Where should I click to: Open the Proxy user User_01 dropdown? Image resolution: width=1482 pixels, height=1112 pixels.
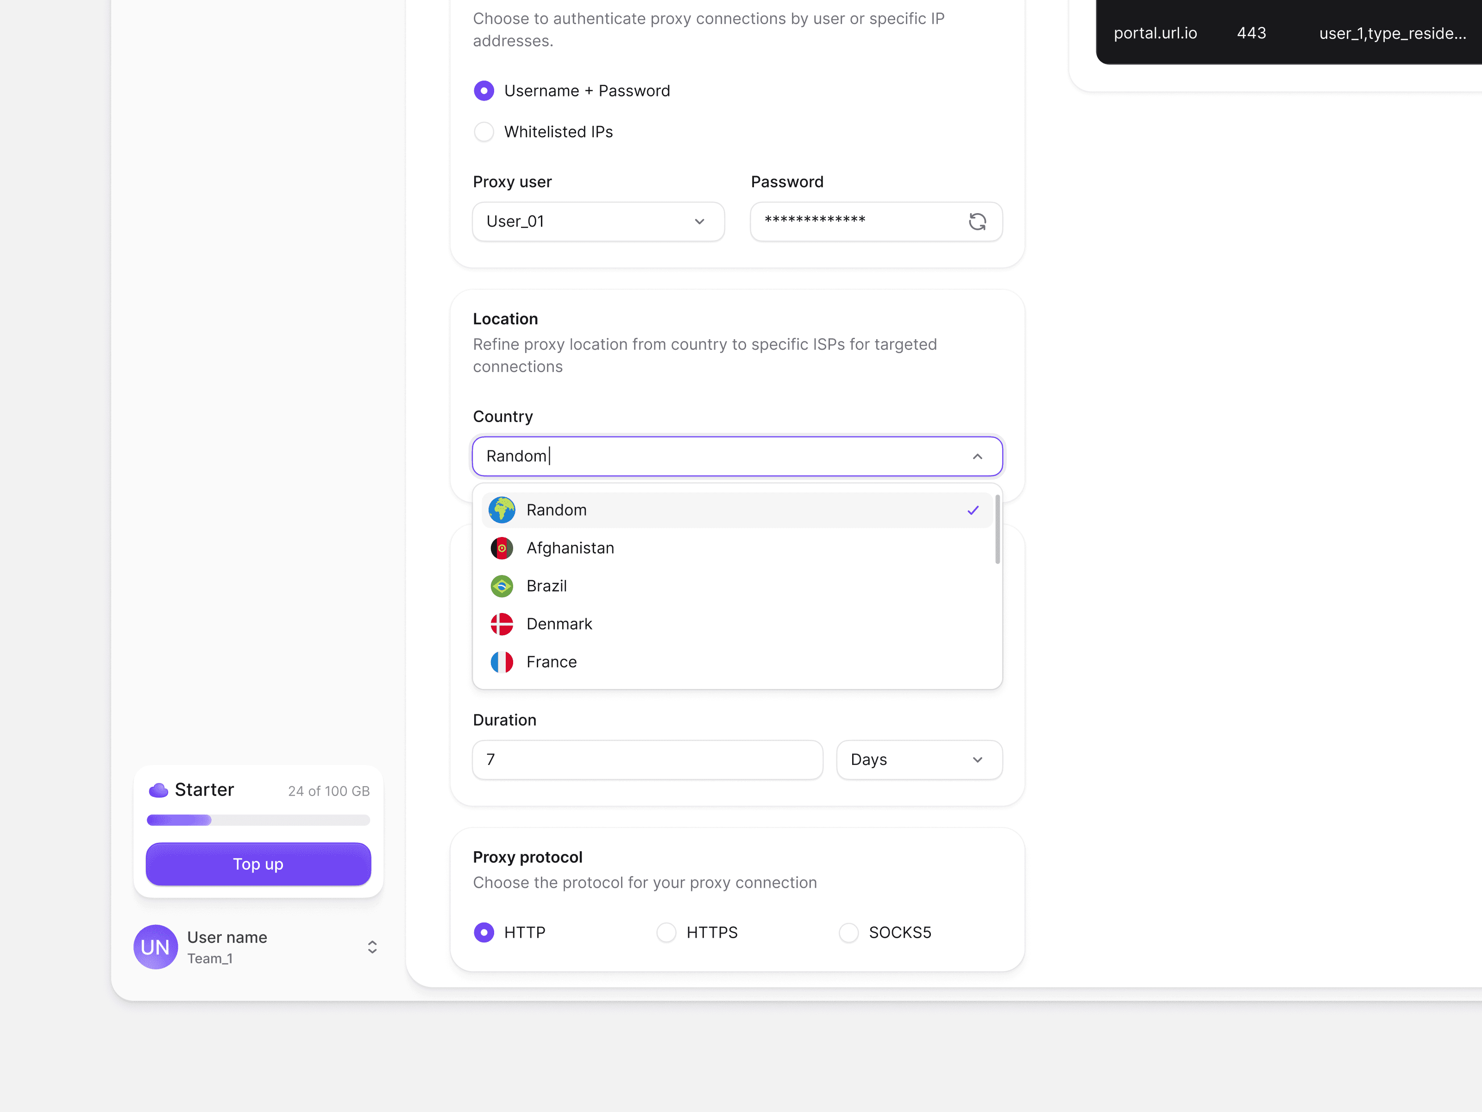597,221
